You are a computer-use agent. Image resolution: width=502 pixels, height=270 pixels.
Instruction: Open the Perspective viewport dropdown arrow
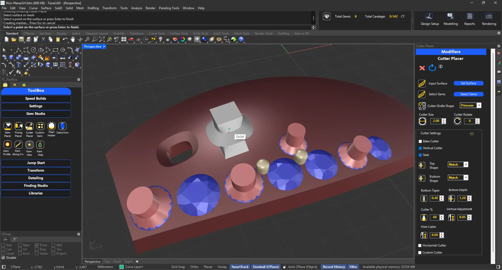point(105,47)
